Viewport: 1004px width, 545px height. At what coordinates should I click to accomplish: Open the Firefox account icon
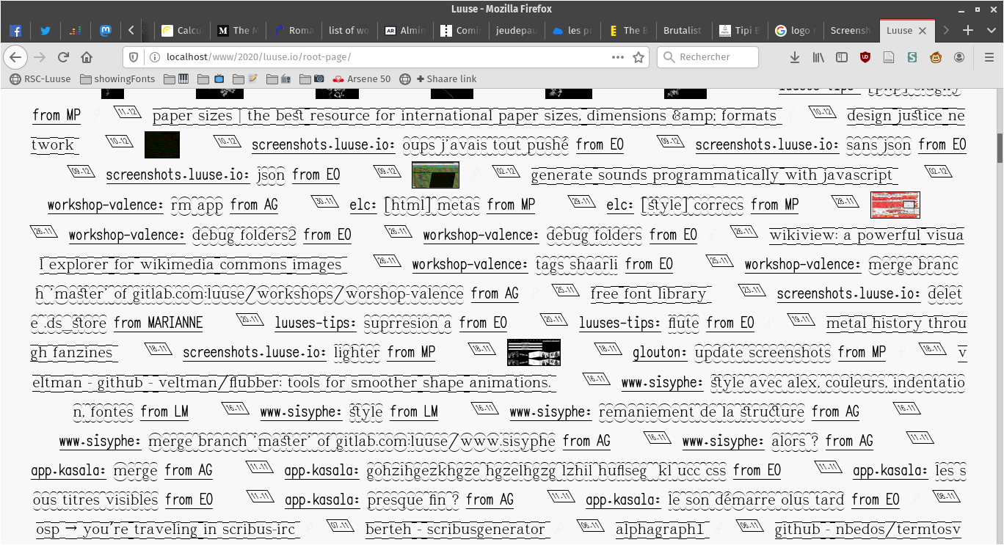959,57
